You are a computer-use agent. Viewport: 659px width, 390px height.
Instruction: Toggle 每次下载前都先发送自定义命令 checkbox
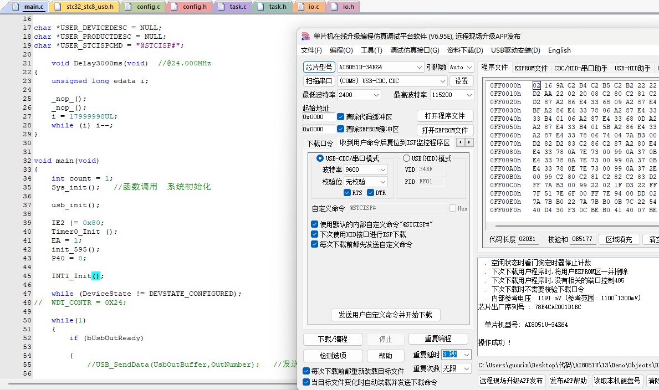(314, 244)
